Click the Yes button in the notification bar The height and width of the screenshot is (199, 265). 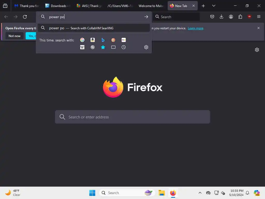point(31,36)
